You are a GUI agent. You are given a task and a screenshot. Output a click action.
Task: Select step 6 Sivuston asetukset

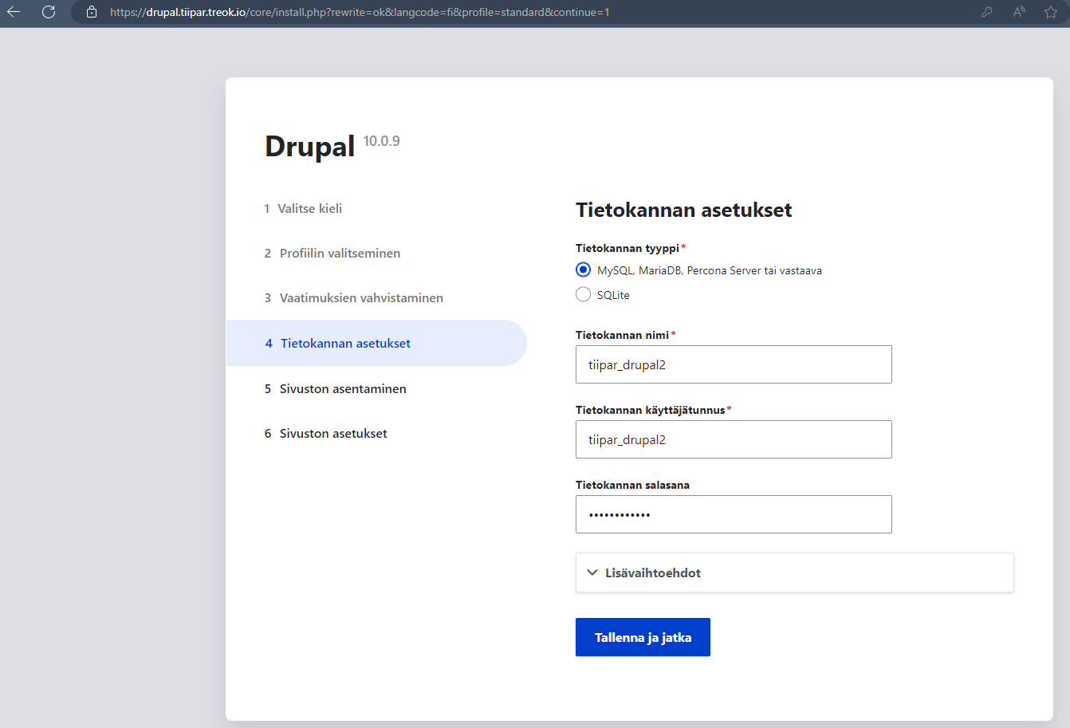pos(326,433)
